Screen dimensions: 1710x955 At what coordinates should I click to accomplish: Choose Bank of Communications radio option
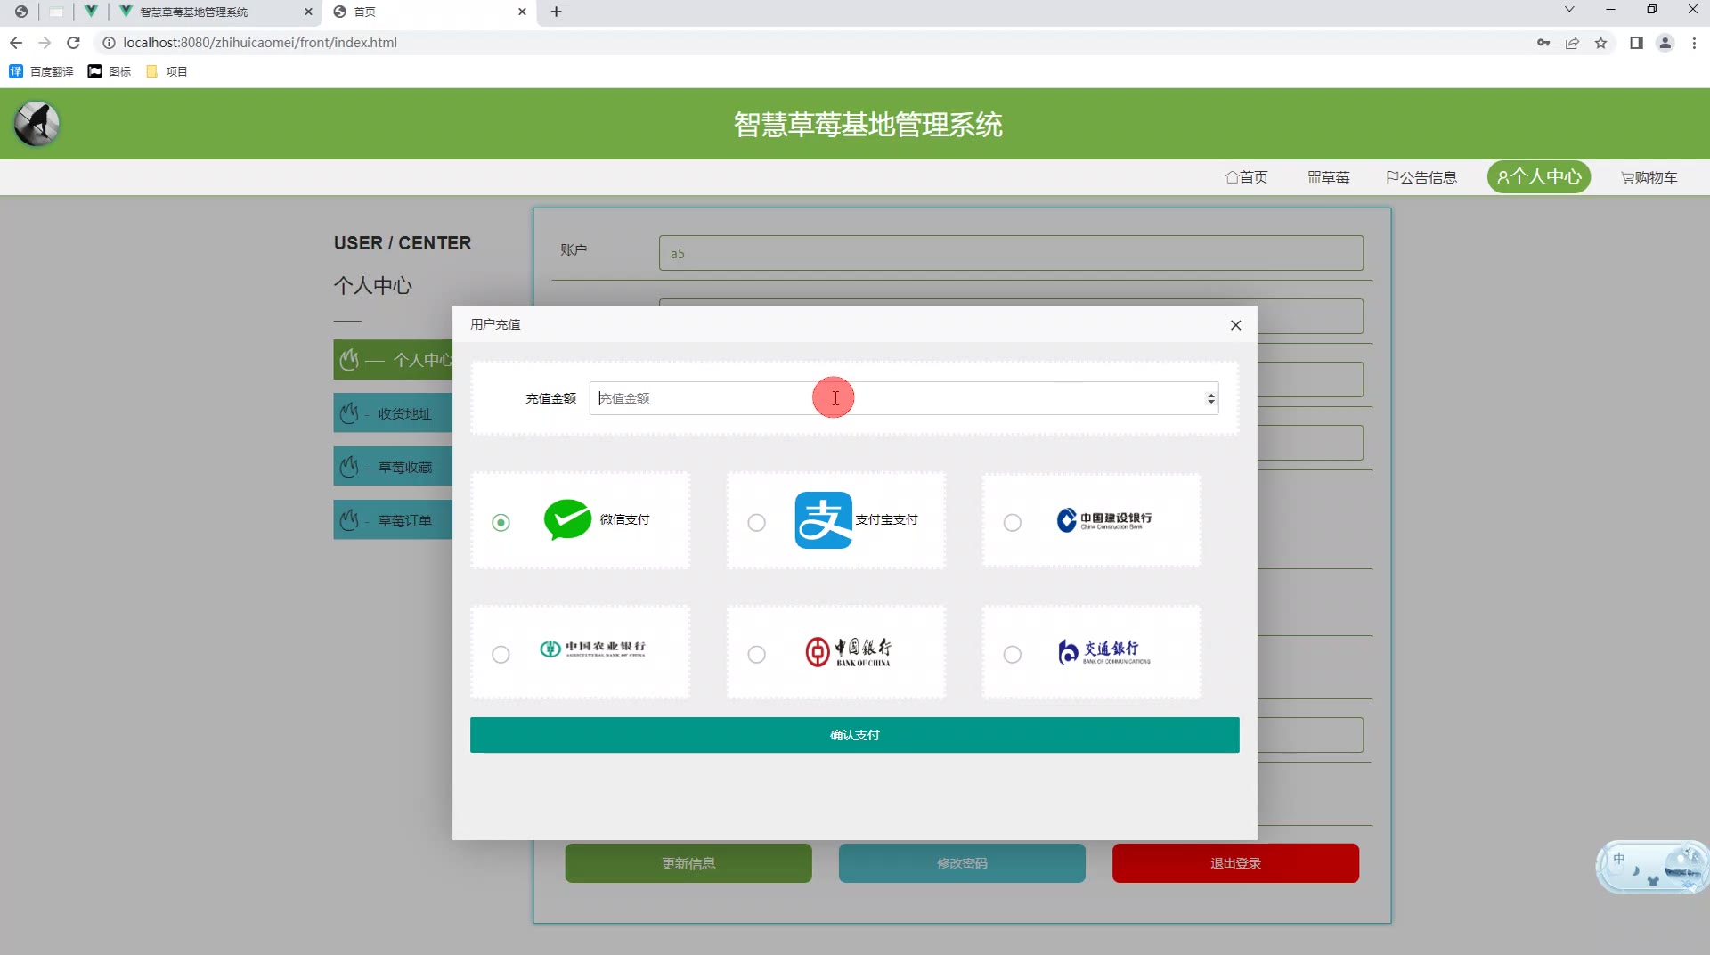1012,654
